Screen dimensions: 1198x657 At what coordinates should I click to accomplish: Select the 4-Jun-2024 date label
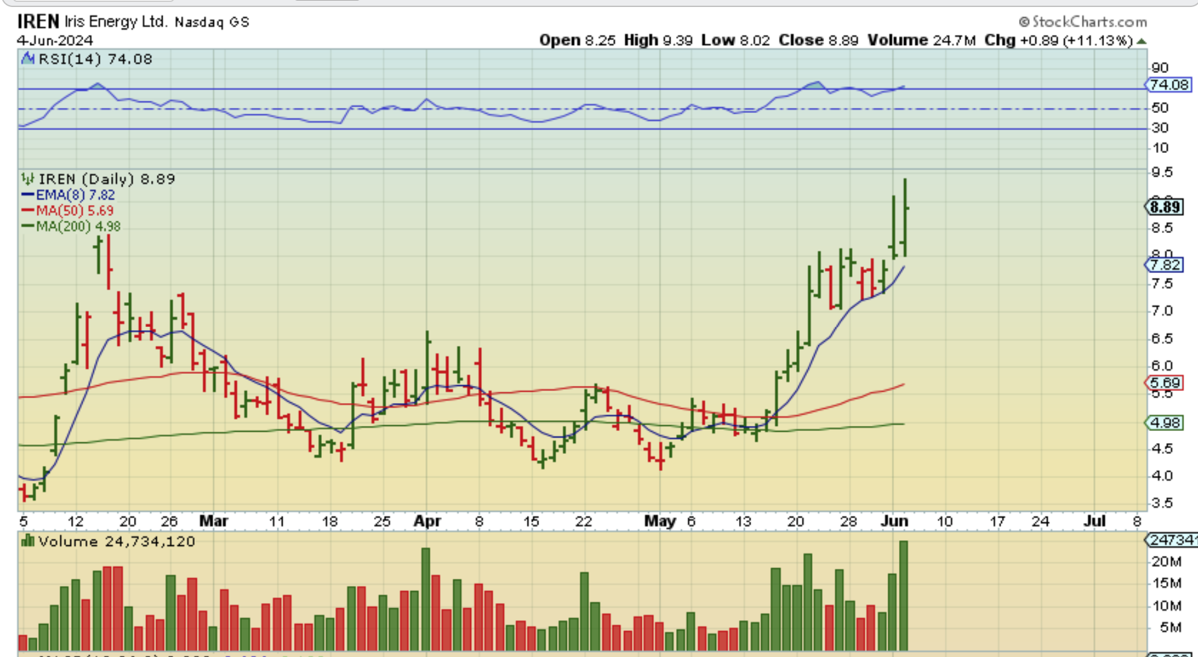pos(55,41)
